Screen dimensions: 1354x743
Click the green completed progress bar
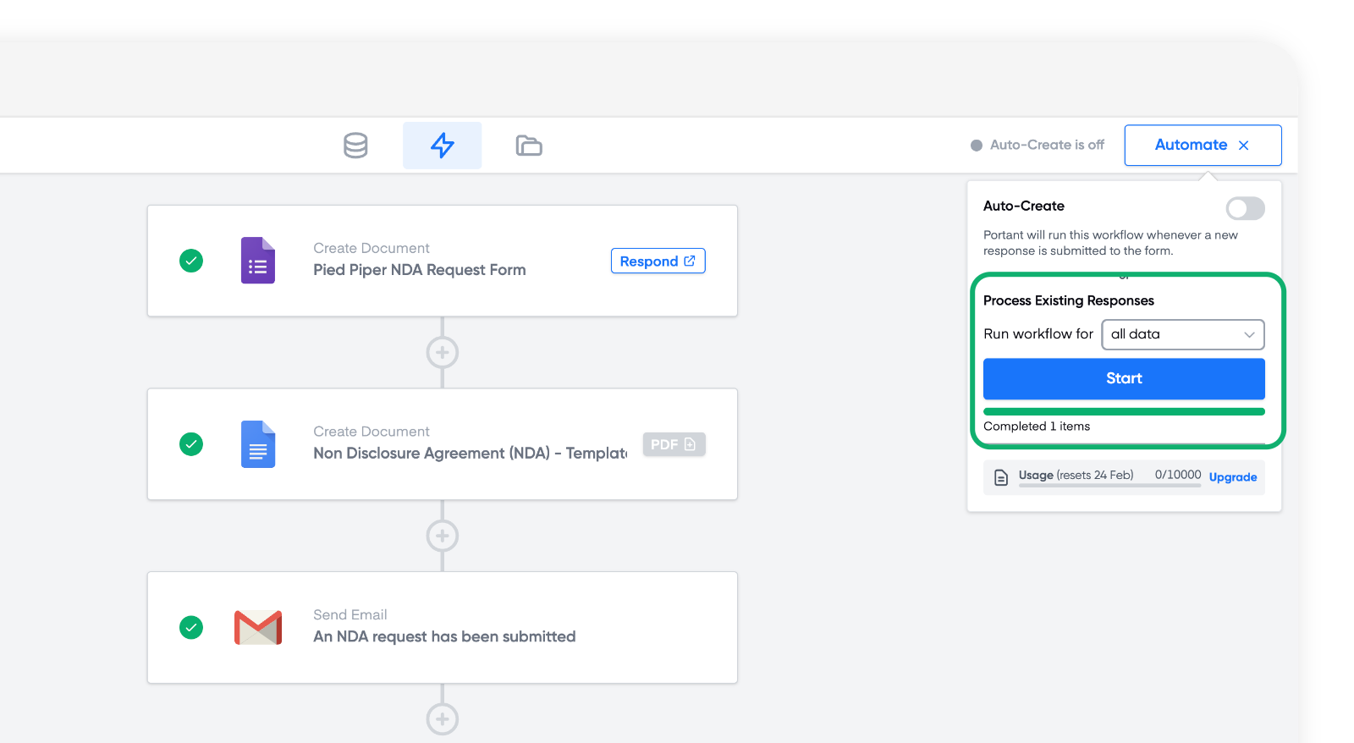pos(1123,412)
